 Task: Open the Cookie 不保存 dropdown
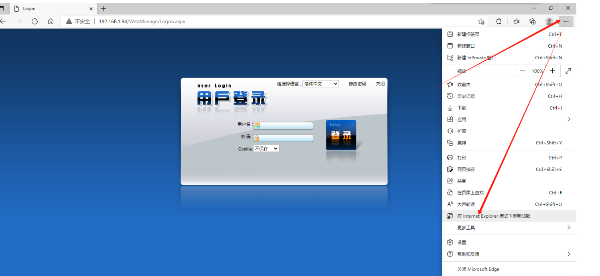[266, 148]
